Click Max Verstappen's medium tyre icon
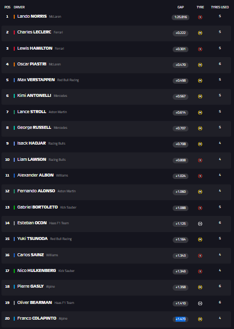Image resolution: width=234 pixels, height=329 pixels. pos(200,81)
